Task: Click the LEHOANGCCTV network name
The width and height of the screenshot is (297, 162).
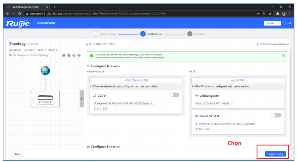Action: 98,44
